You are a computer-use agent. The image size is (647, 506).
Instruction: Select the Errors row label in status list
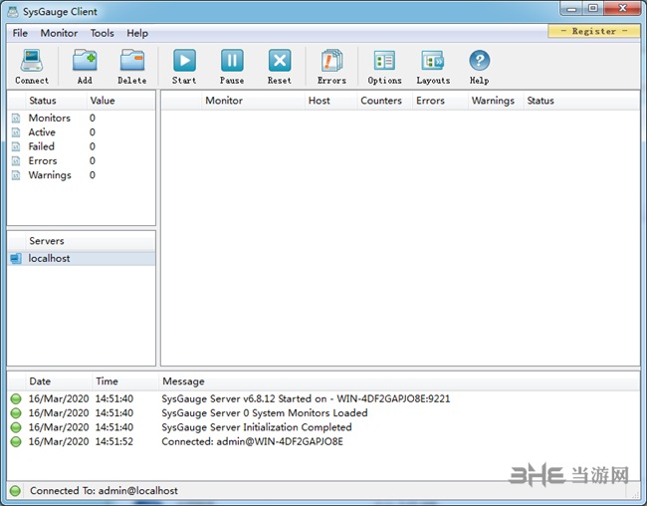click(43, 161)
